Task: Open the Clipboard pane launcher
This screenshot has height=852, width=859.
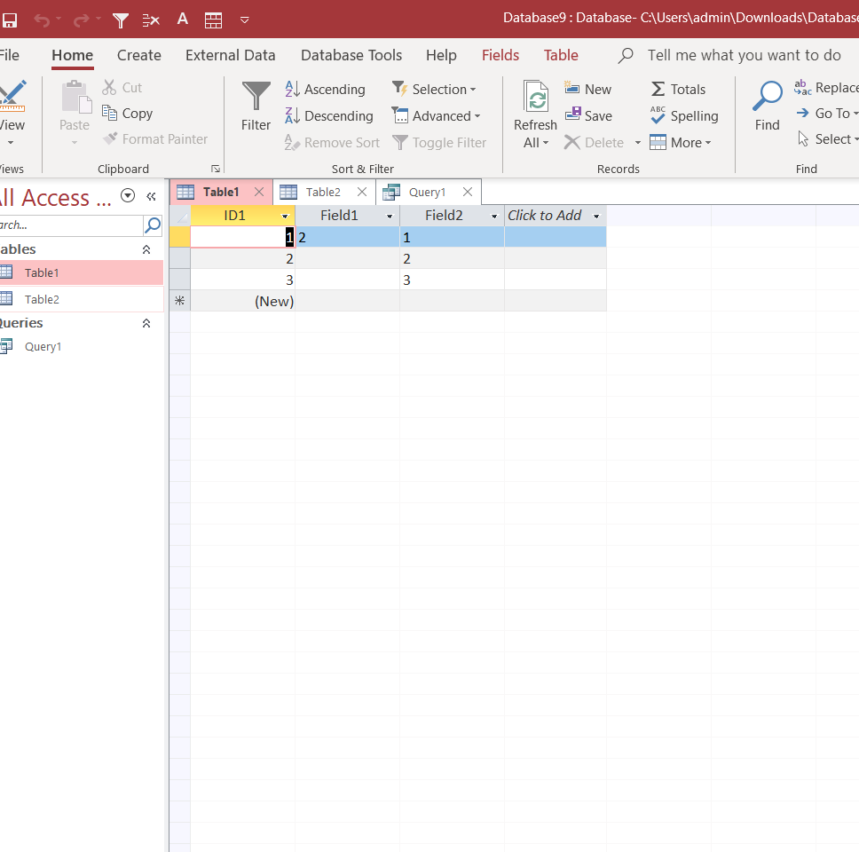Action: pyautogui.click(x=216, y=169)
